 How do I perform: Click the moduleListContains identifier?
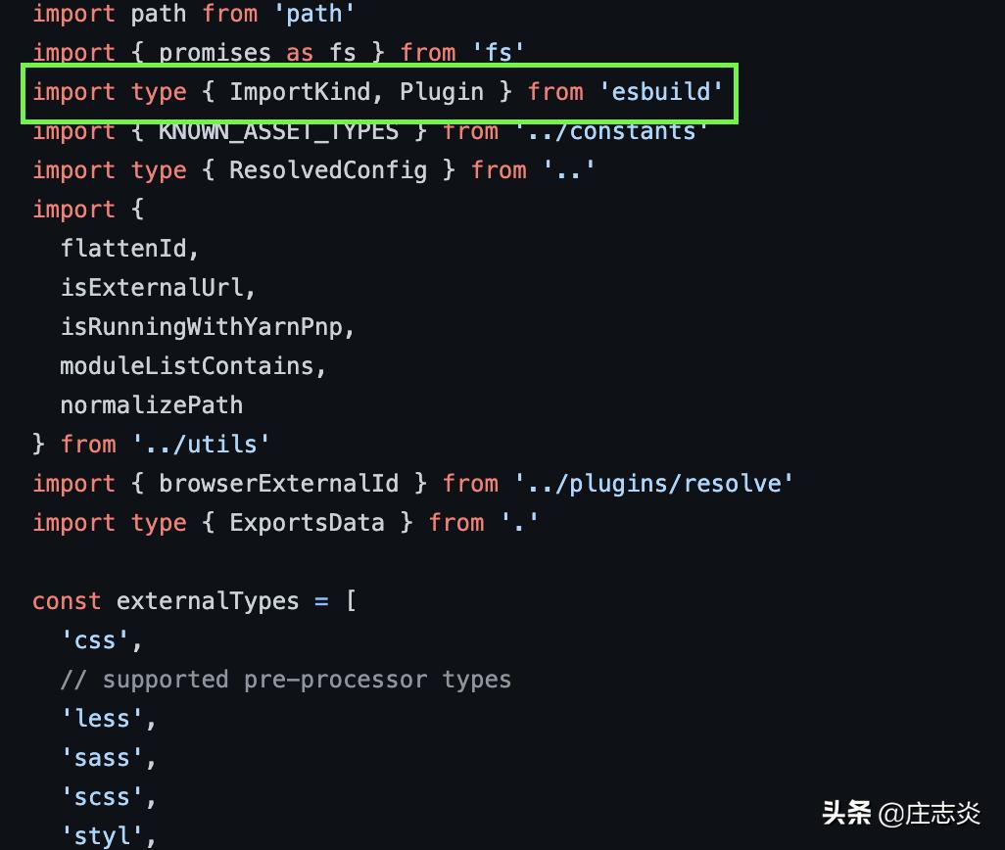tap(186, 365)
